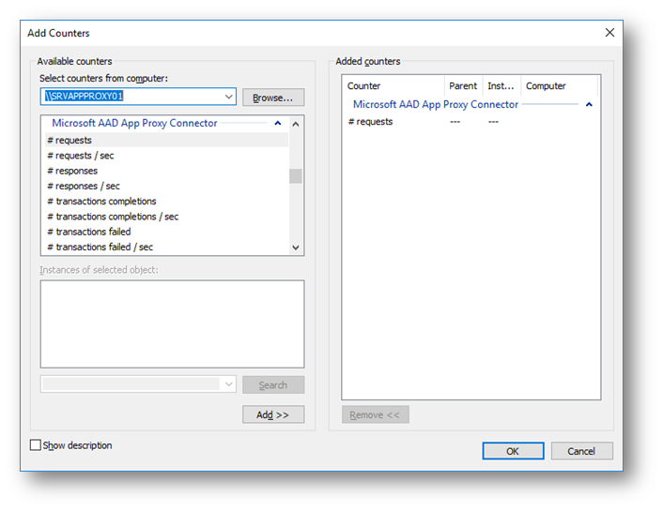
Task: Click the Remove << button
Action: tap(375, 414)
